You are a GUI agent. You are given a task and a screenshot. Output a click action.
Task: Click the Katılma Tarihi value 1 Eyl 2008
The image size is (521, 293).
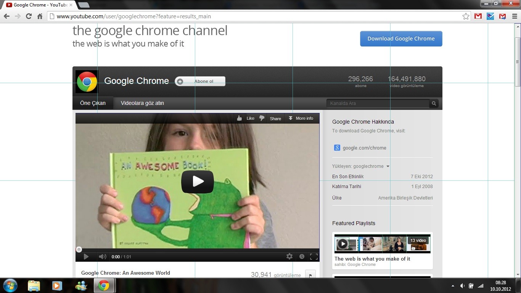pyautogui.click(x=422, y=187)
